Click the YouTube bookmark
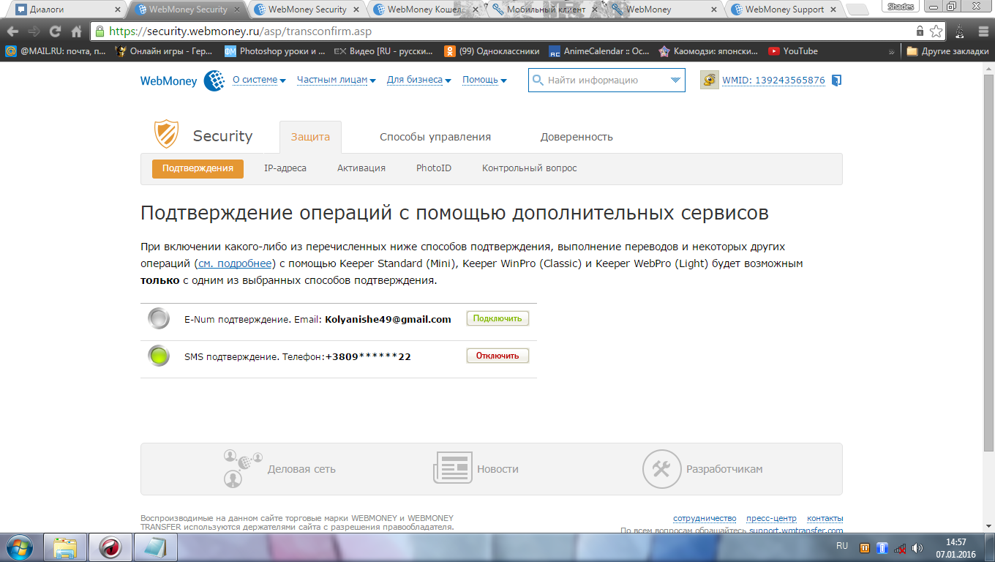The height and width of the screenshot is (562, 995). coord(793,51)
